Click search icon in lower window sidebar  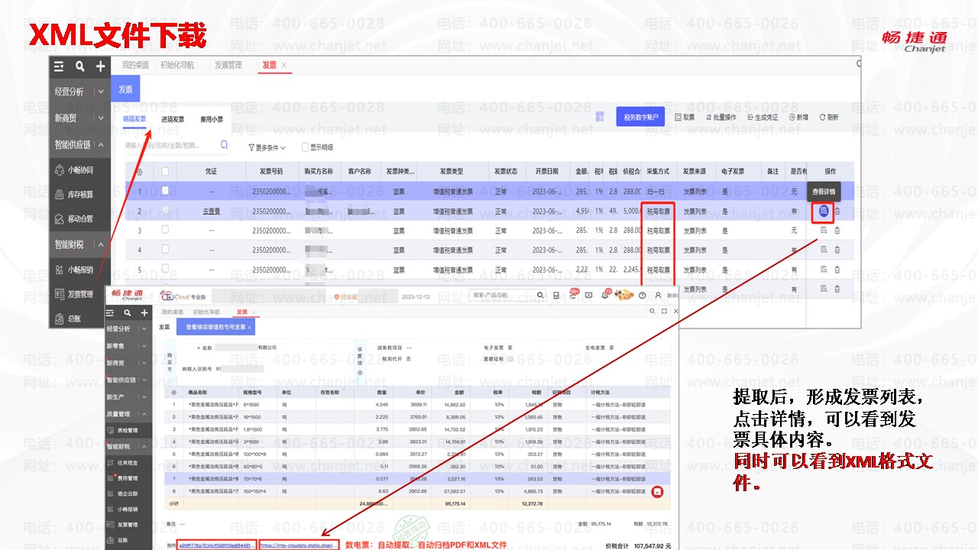pyautogui.click(x=127, y=312)
